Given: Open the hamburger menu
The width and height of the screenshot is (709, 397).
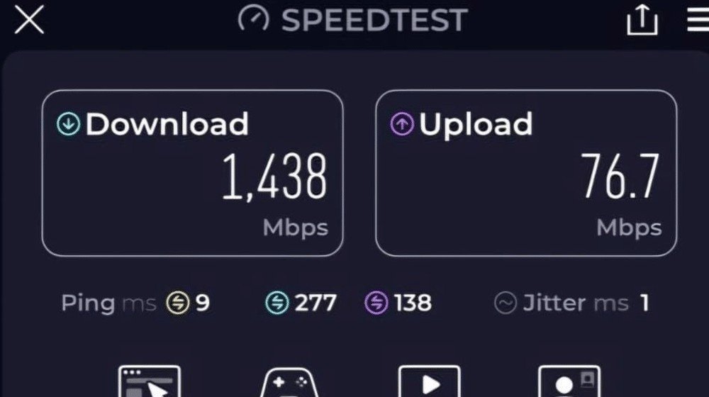Looking at the screenshot, I should tap(698, 21).
